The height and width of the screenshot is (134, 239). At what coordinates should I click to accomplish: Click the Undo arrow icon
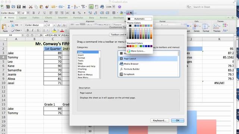coord(53,7)
